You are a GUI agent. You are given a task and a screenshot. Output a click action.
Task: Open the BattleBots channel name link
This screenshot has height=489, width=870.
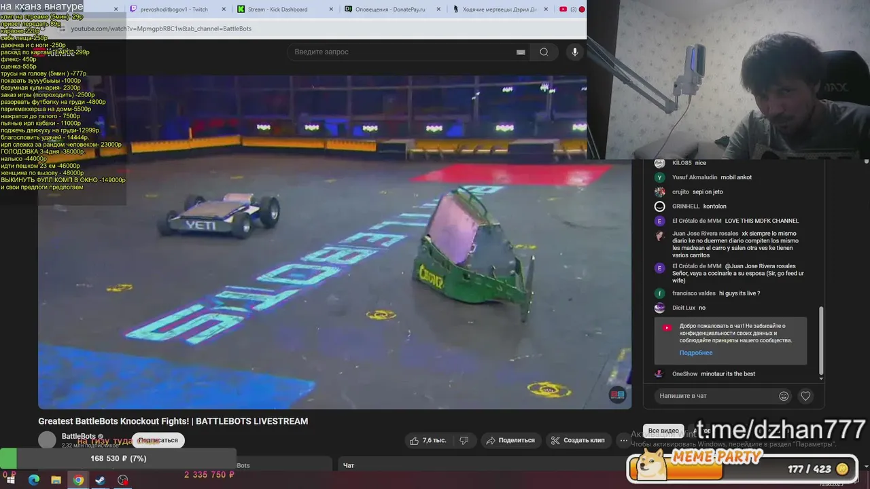pos(79,436)
